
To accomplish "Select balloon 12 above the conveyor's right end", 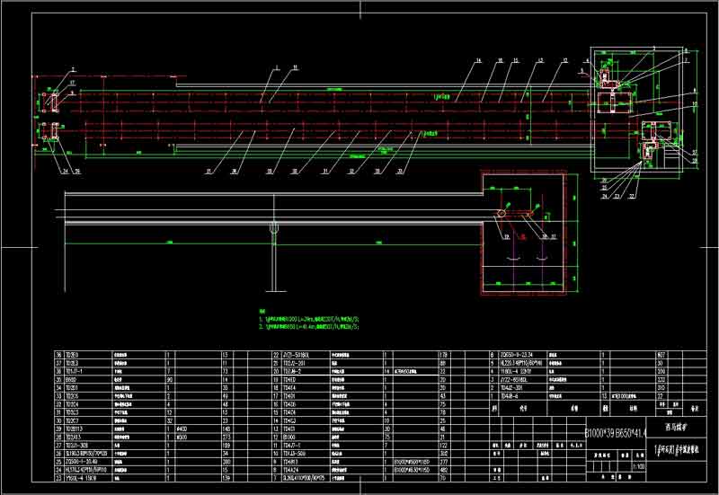I will pyautogui.click(x=565, y=60).
